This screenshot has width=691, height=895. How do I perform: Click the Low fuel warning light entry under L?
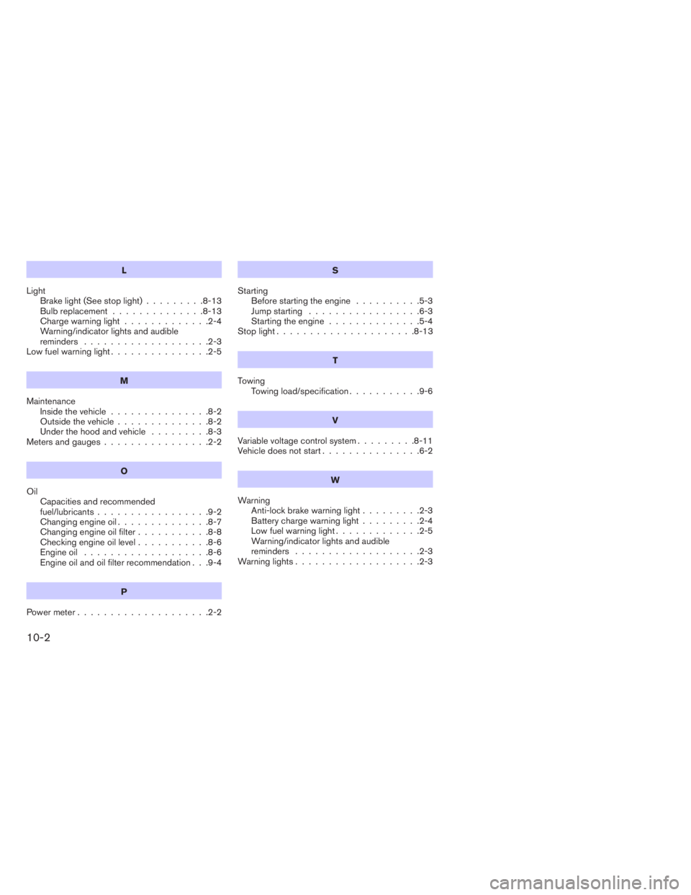tap(122, 352)
